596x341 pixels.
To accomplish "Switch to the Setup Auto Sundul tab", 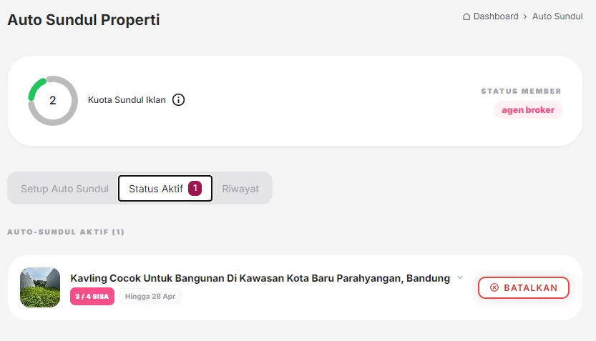I will tap(64, 189).
